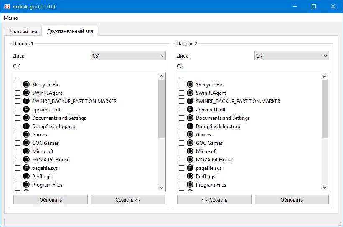Click scroll up arrow in Panel 2 list

click(x=325, y=76)
